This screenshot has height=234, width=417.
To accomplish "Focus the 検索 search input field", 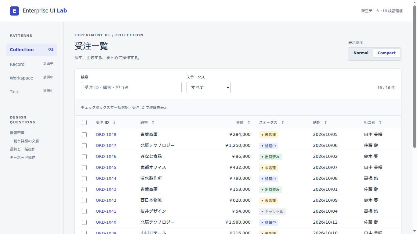I will click(131, 87).
